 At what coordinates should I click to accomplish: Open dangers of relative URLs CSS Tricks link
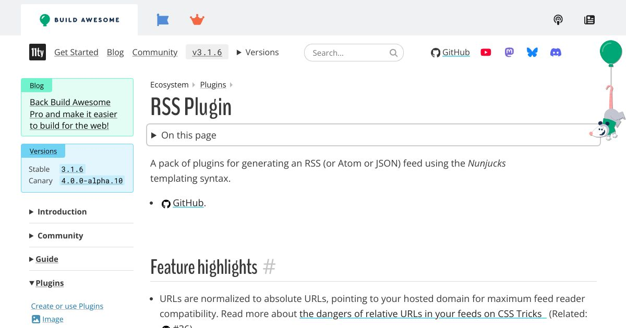(423, 314)
